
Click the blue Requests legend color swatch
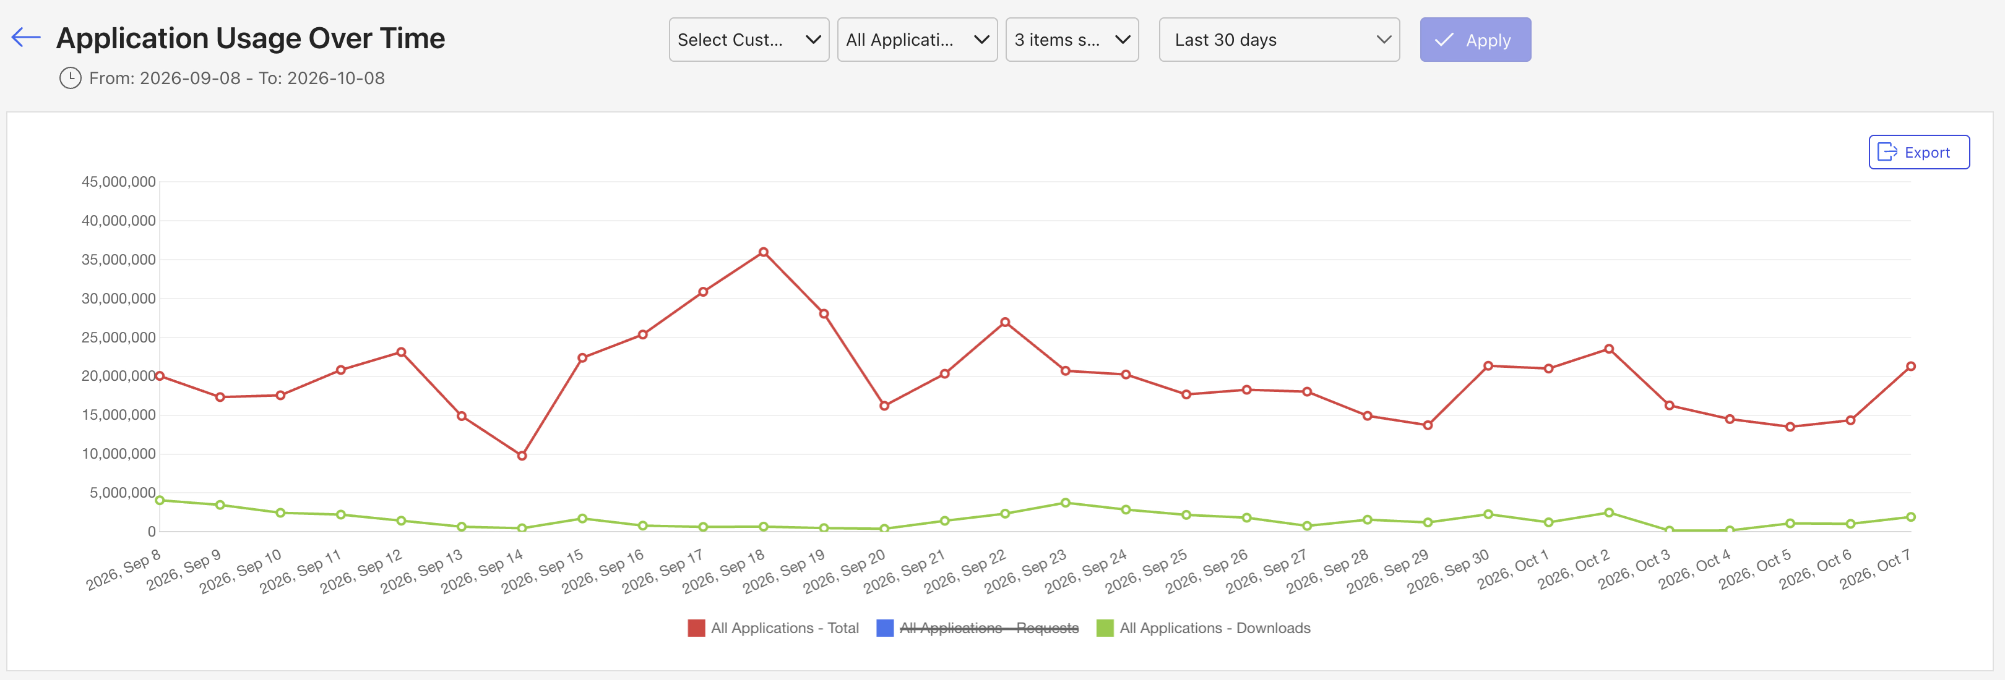pos(885,628)
